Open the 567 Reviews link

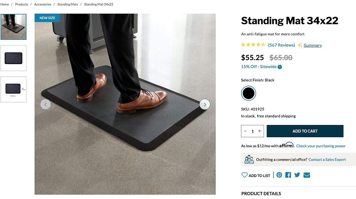[x=281, y=45]
